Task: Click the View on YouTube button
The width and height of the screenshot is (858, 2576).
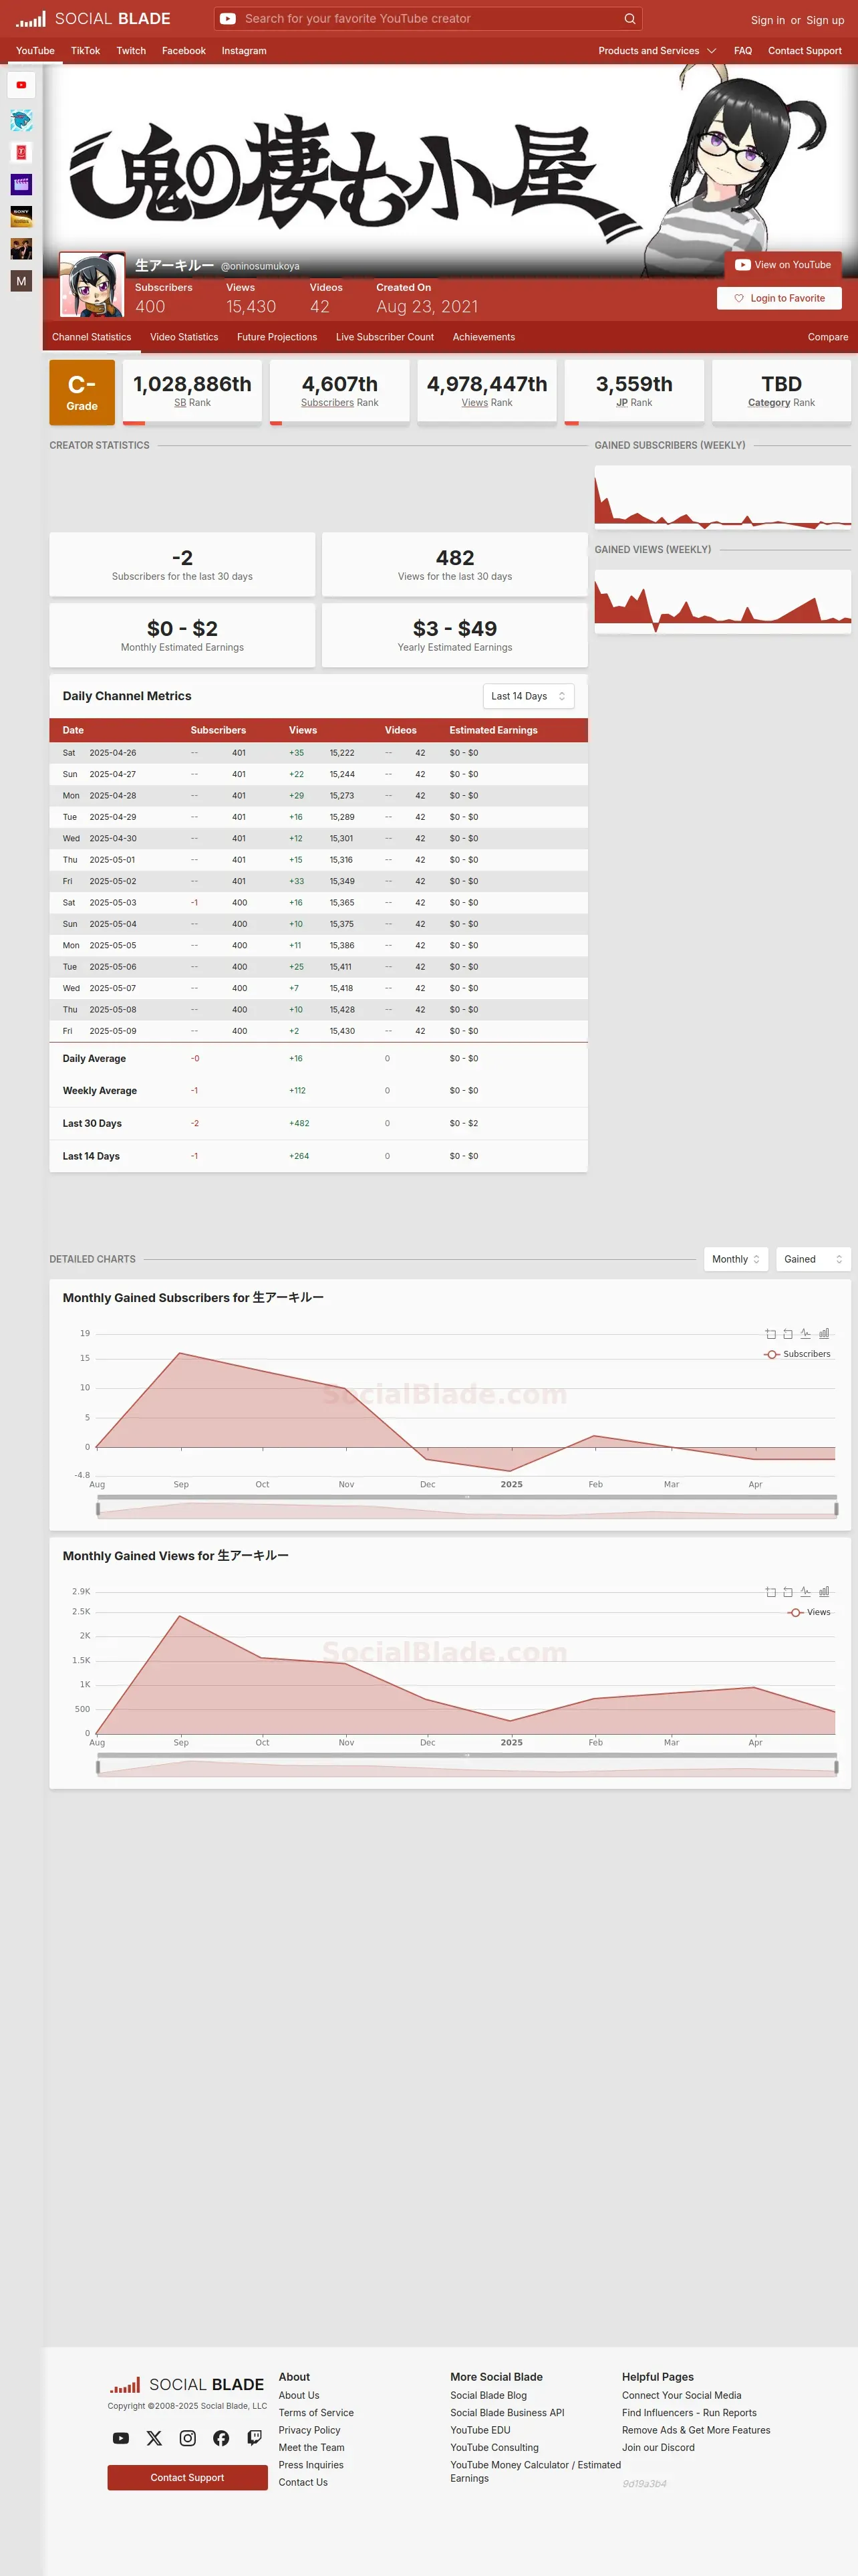Action: (x=783, y=265)
